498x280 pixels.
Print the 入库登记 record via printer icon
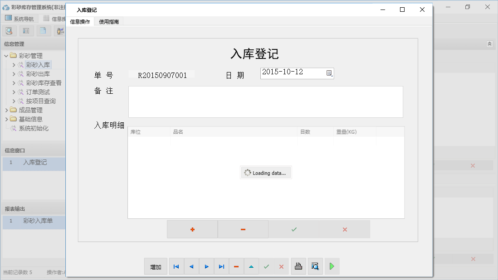click(x=298, y=266)
